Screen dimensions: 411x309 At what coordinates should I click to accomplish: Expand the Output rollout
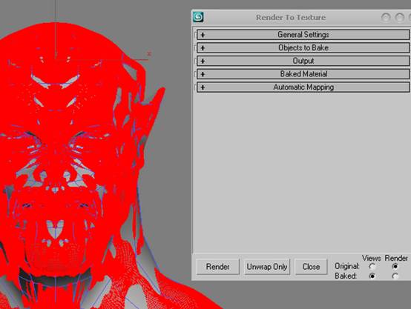tap(303, 61)
